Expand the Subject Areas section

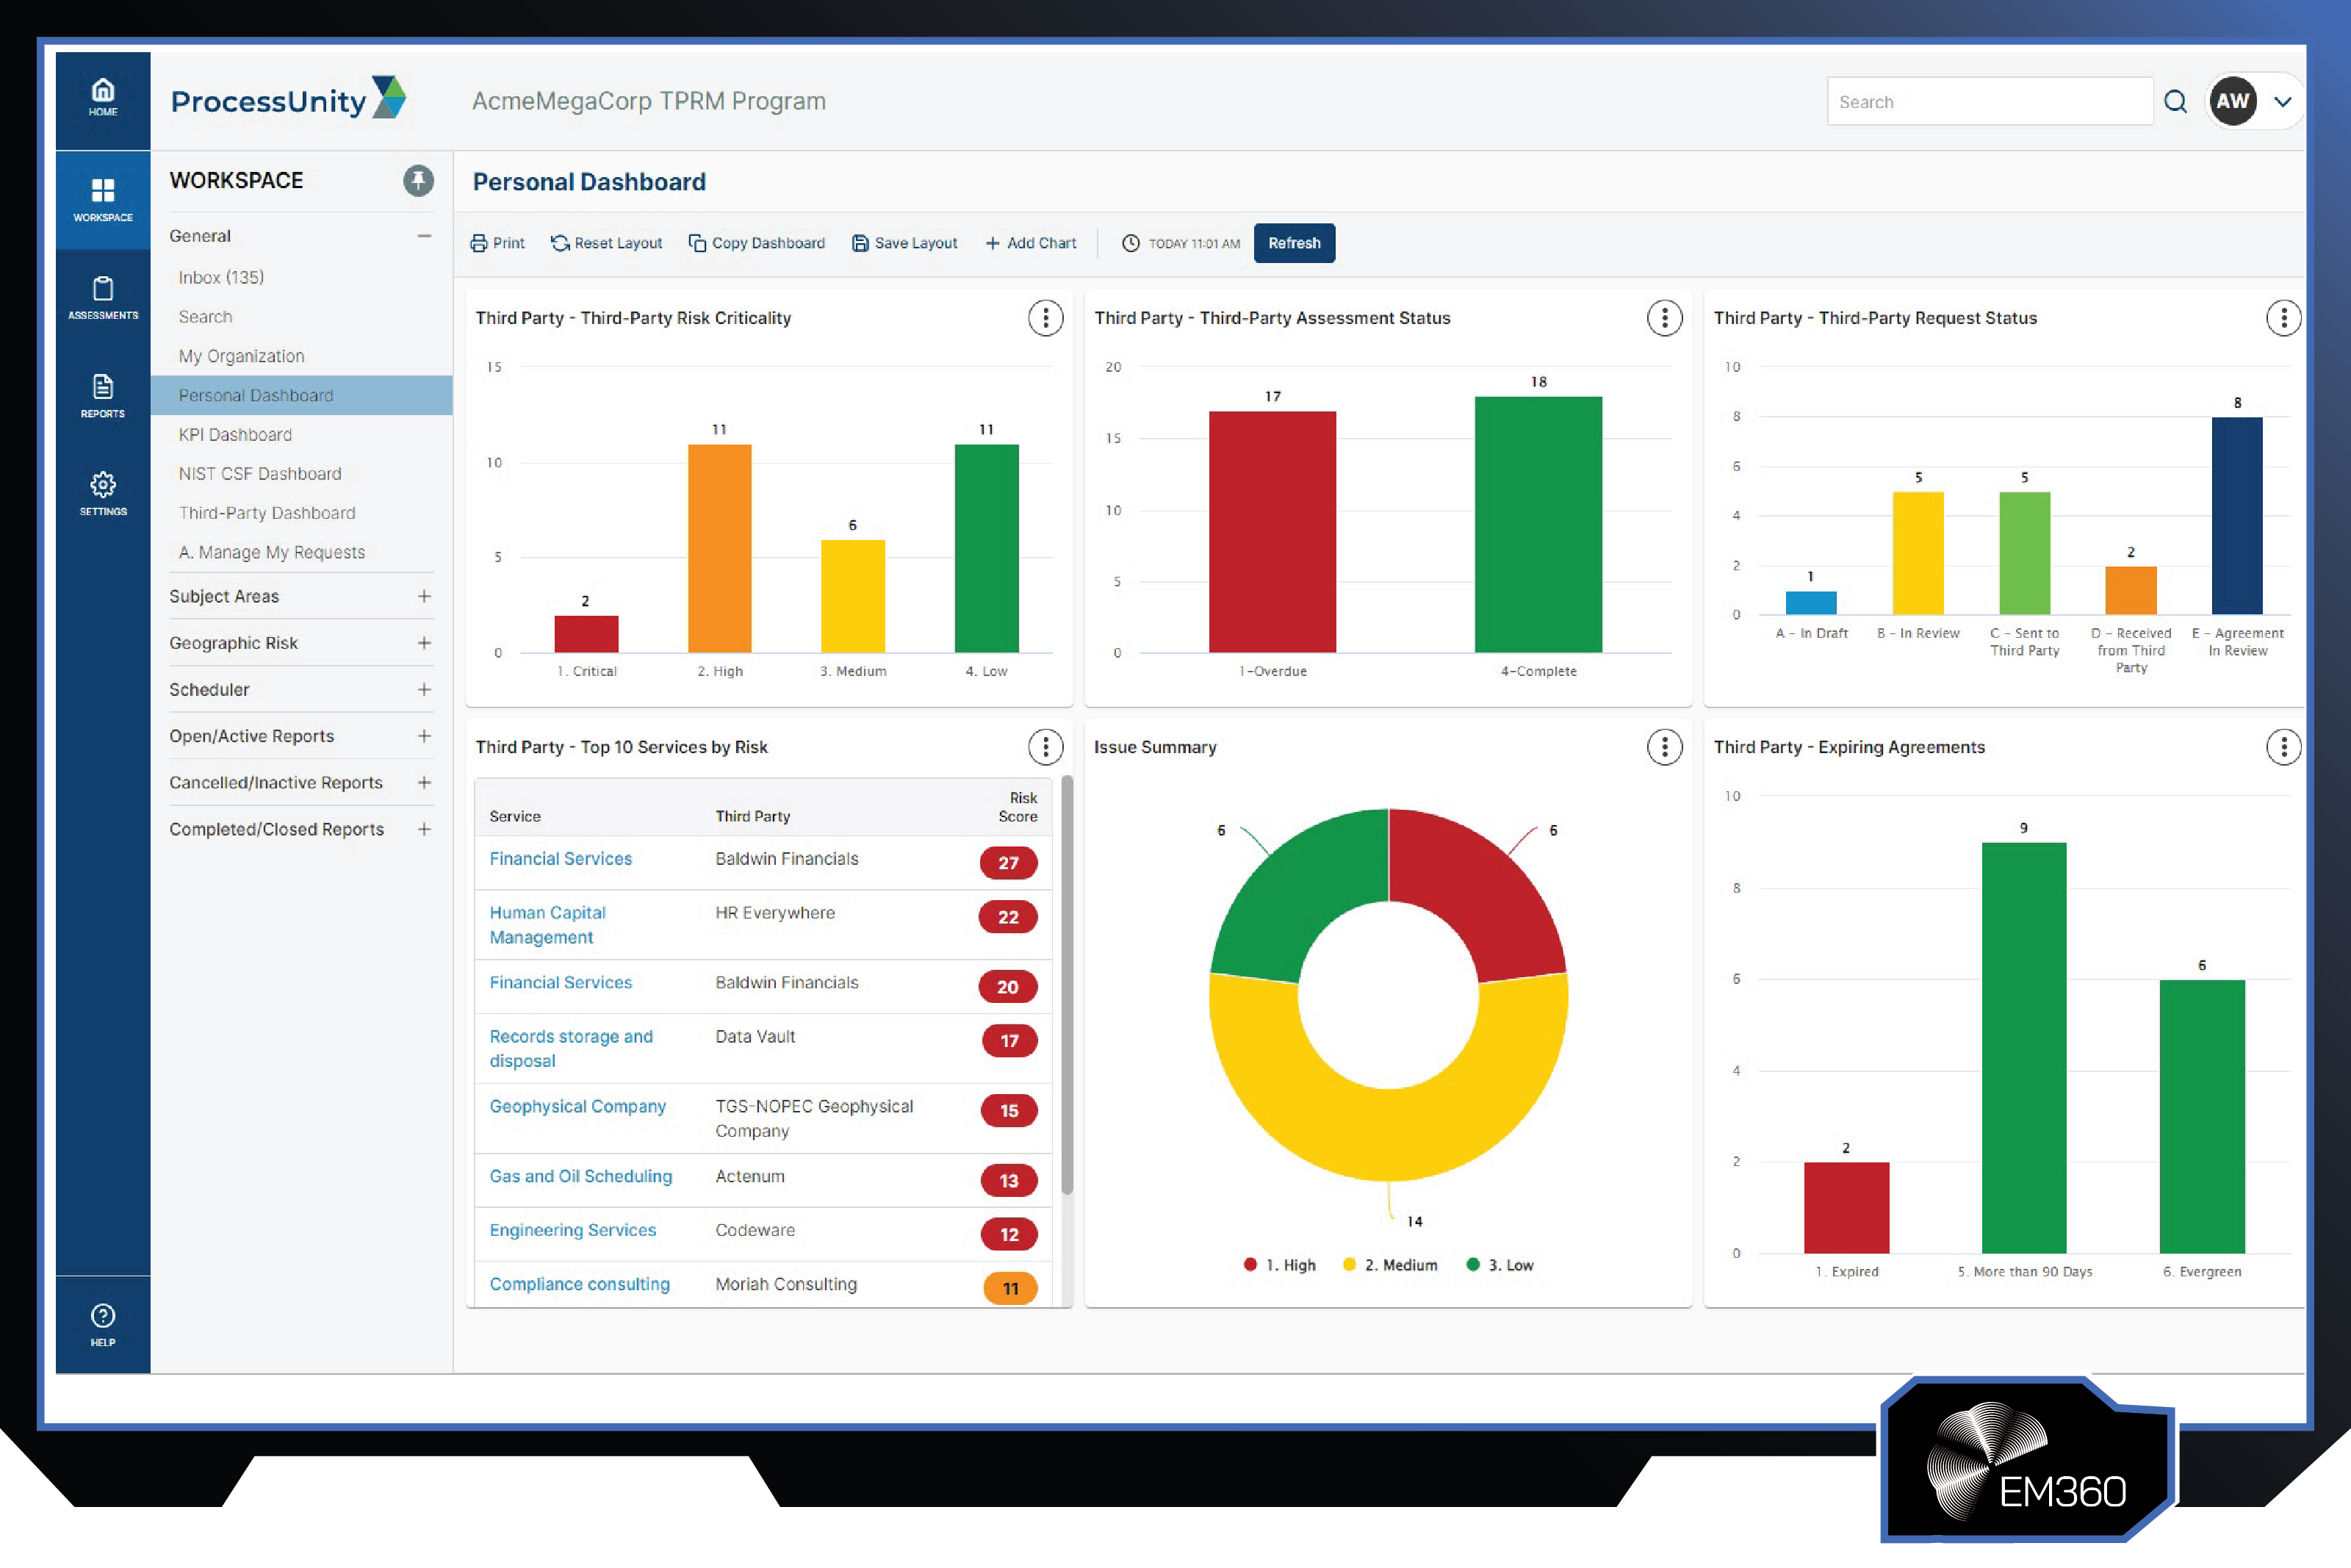pos(424,596)
